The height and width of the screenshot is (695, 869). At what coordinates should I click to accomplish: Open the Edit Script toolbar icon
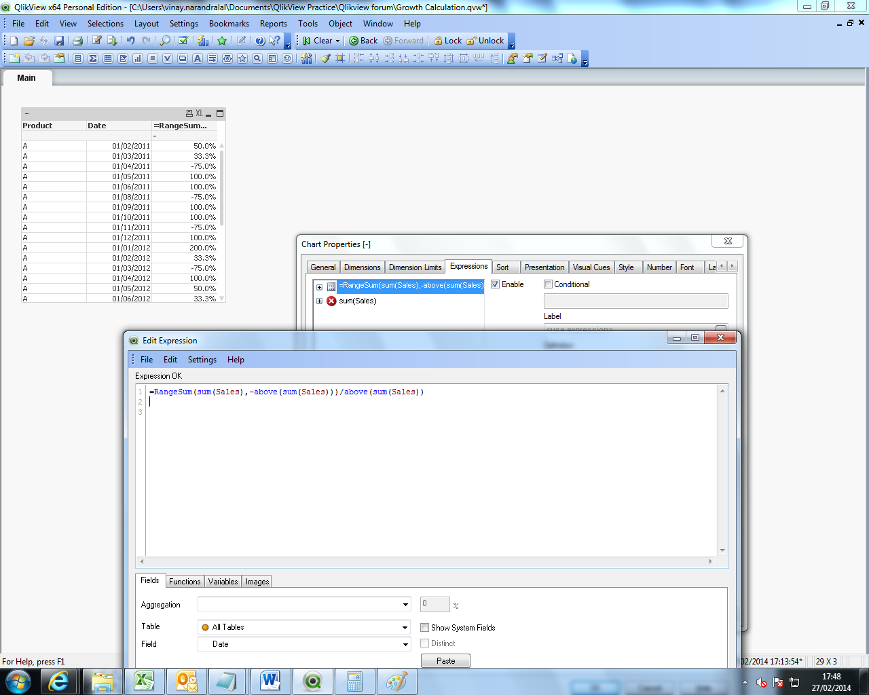click(97, 41)
